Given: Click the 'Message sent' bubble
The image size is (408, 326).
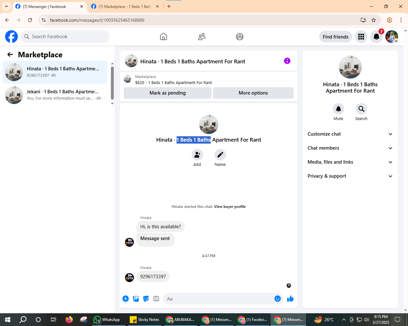Looking at the screenshot, I should coord(156,240).
